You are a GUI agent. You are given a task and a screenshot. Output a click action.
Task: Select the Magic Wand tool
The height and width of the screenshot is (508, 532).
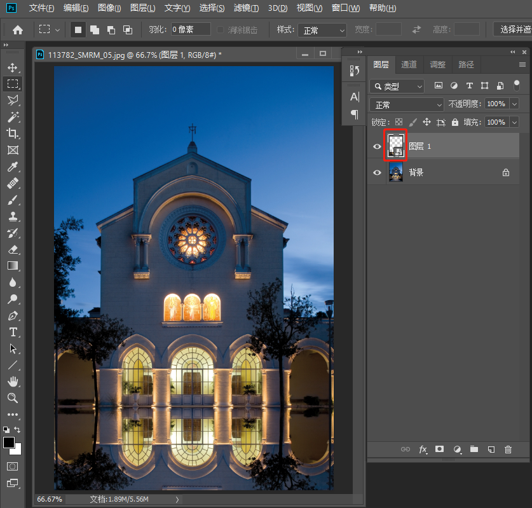(x=13, y=117)
